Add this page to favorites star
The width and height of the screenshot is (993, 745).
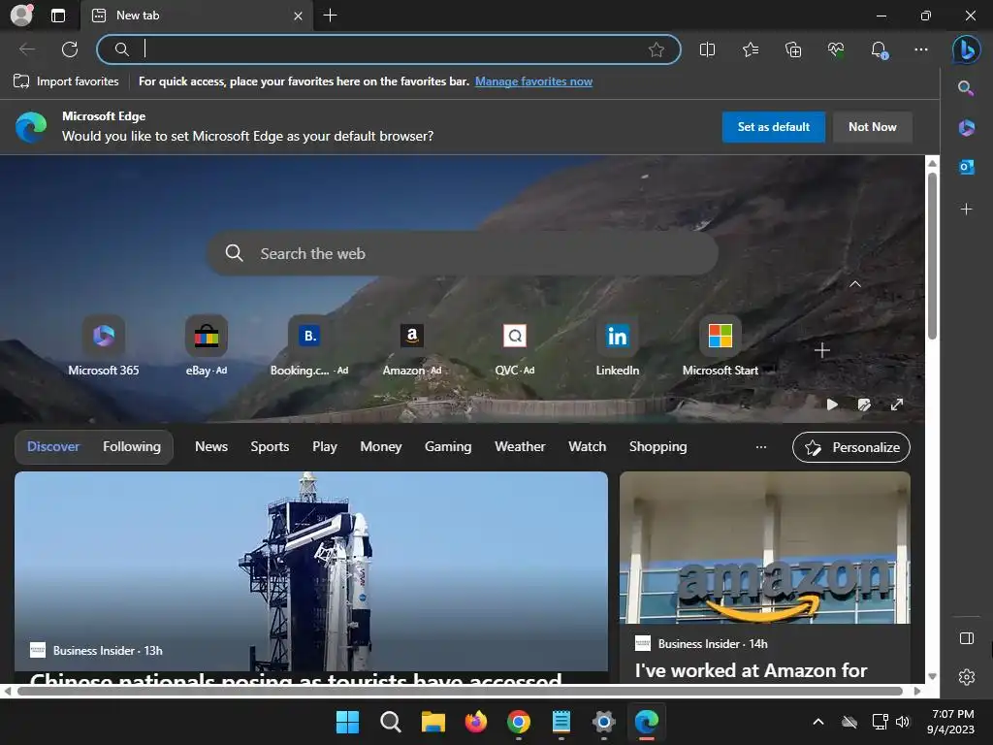point(657,49)
